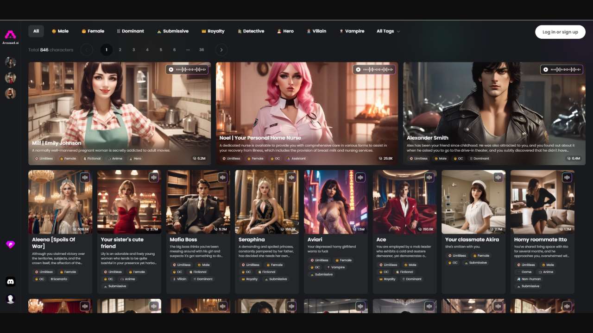
Task: Open the Seraphina character card image
Action: coord(267,202)
